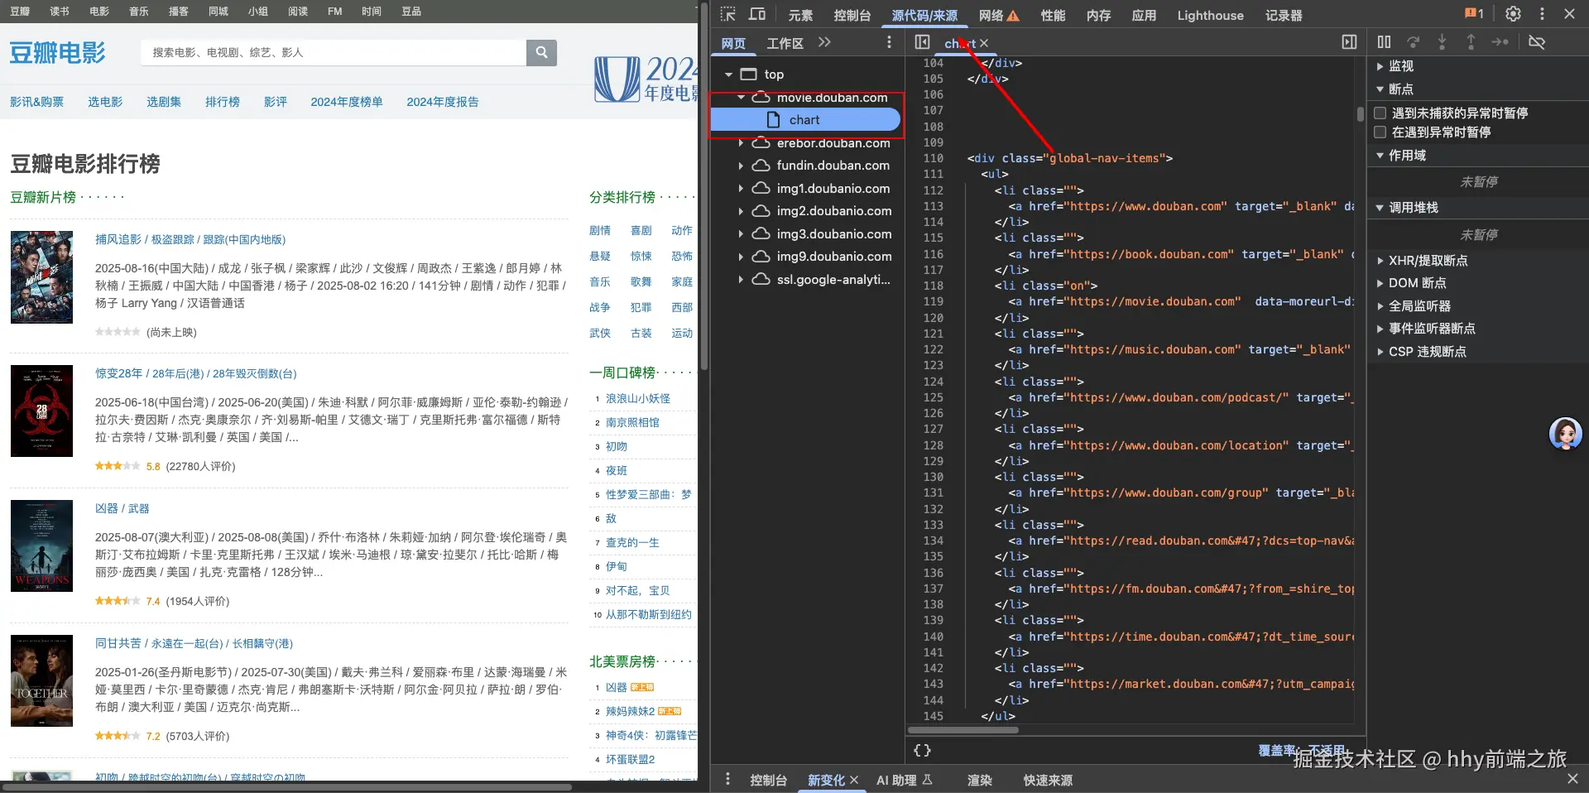The width and height of the screenshot is (1589, 793).
Task: Click the Douban search magnifier button
Action: point(541,52)
